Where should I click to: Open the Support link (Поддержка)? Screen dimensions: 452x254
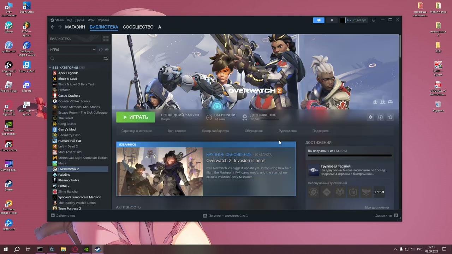(320, 131)
